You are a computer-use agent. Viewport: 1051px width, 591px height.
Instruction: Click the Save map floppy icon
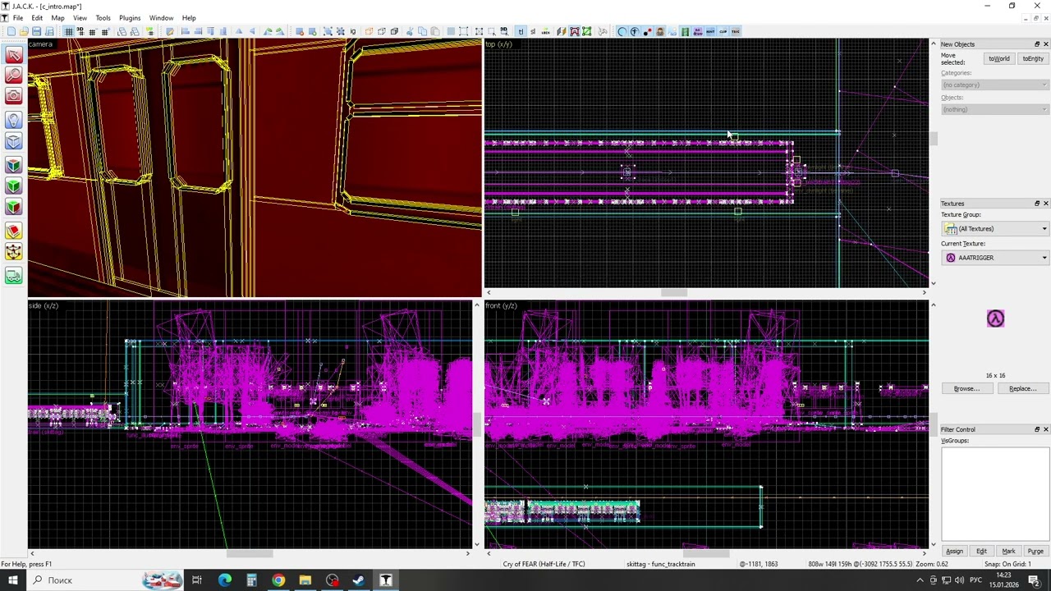click(x=36, y=31)
